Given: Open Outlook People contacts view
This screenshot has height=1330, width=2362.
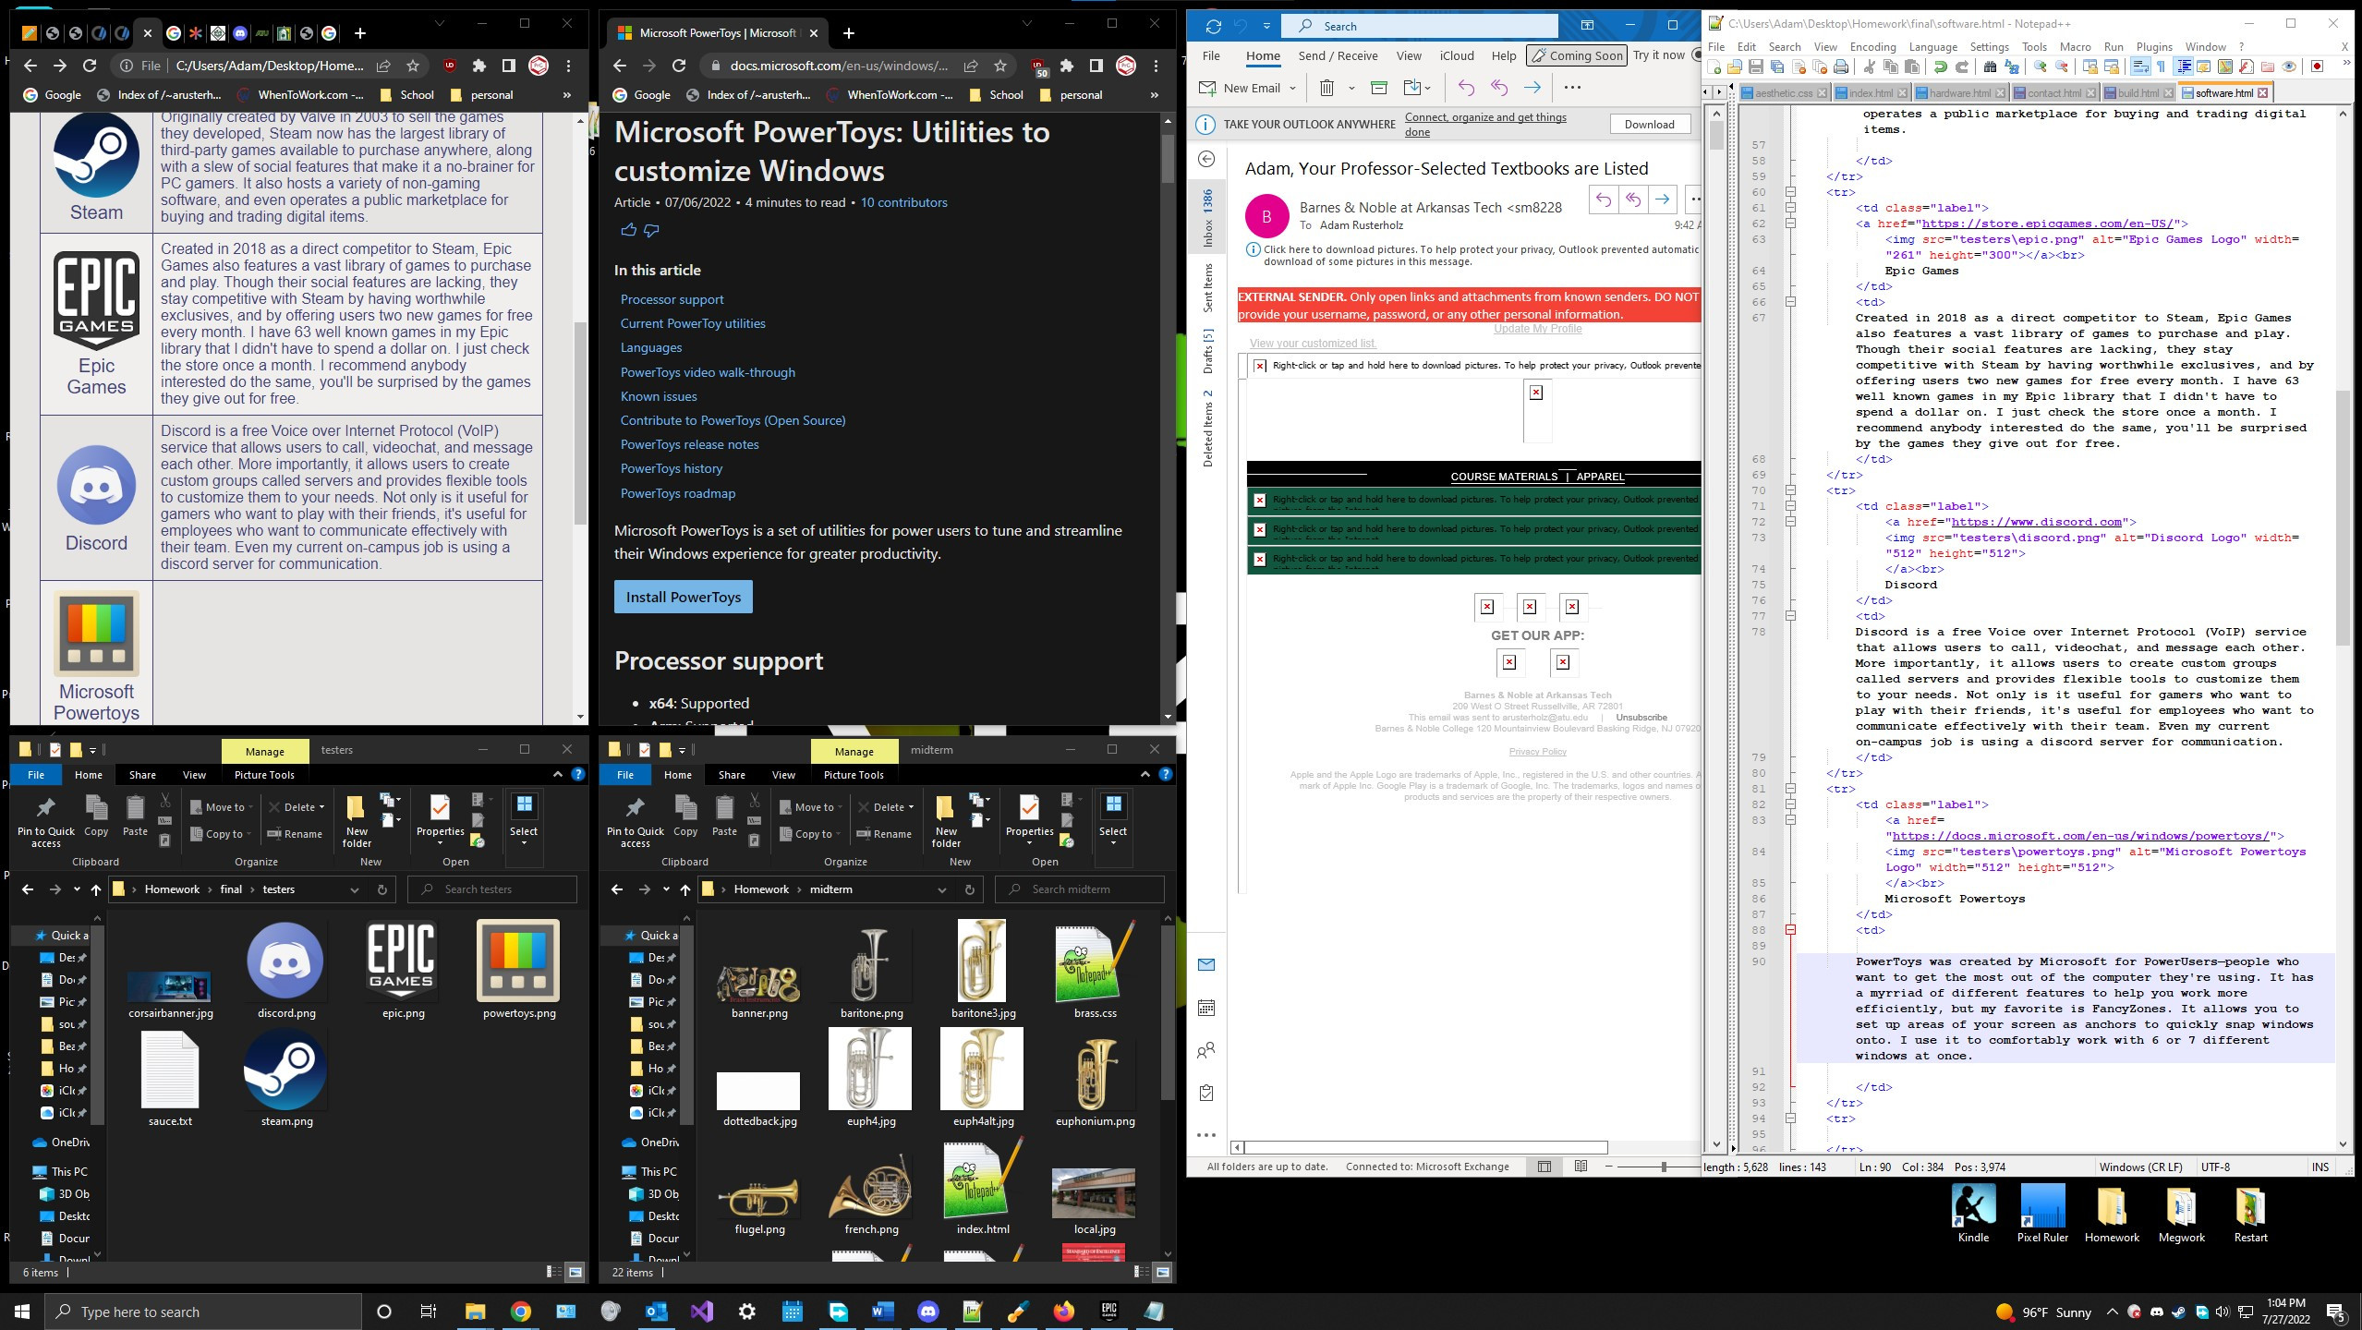Looking at the screenshot, I should [x=1206, y=1050].
